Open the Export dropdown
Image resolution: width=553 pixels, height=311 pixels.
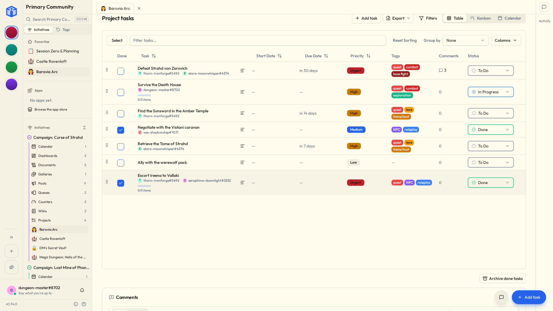(398, 18)
